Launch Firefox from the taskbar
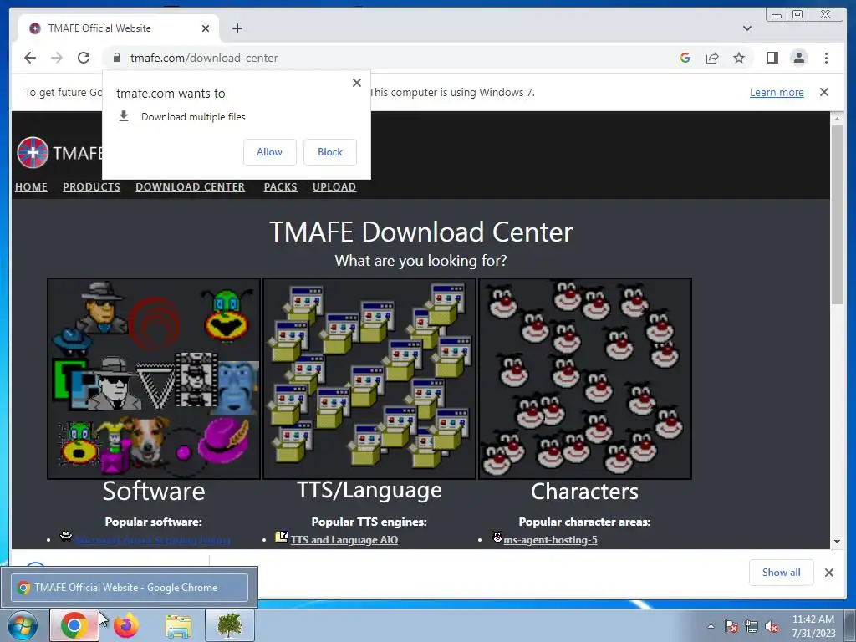 126,625
